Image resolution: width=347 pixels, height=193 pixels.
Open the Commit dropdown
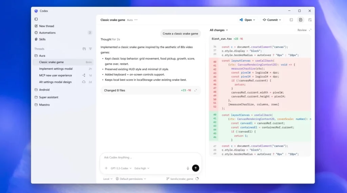click(272, 20)
